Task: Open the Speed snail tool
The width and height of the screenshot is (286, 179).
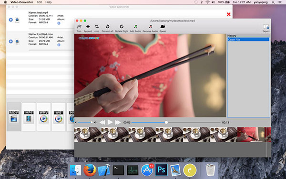Action: [163, 27]
